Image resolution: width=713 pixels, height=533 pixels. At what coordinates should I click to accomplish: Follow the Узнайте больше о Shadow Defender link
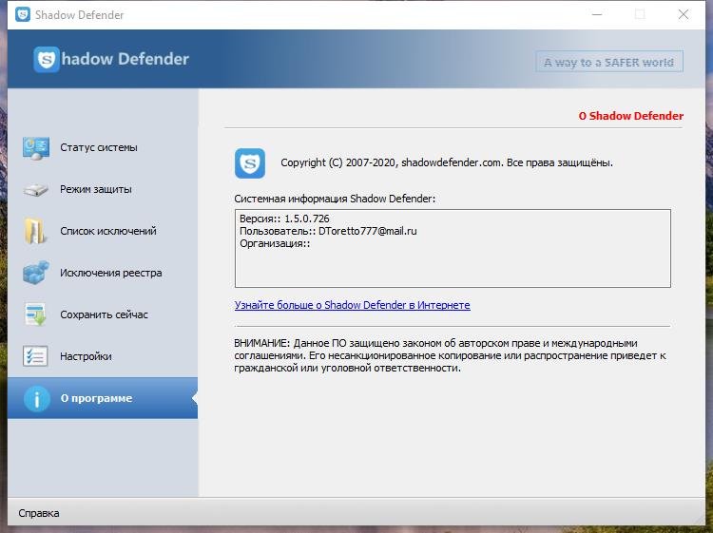coord(352,305)
